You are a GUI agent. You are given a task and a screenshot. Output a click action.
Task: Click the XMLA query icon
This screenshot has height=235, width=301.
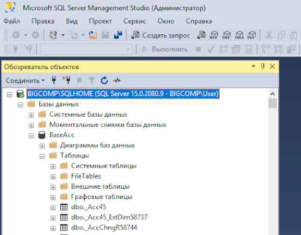(240, 35)
